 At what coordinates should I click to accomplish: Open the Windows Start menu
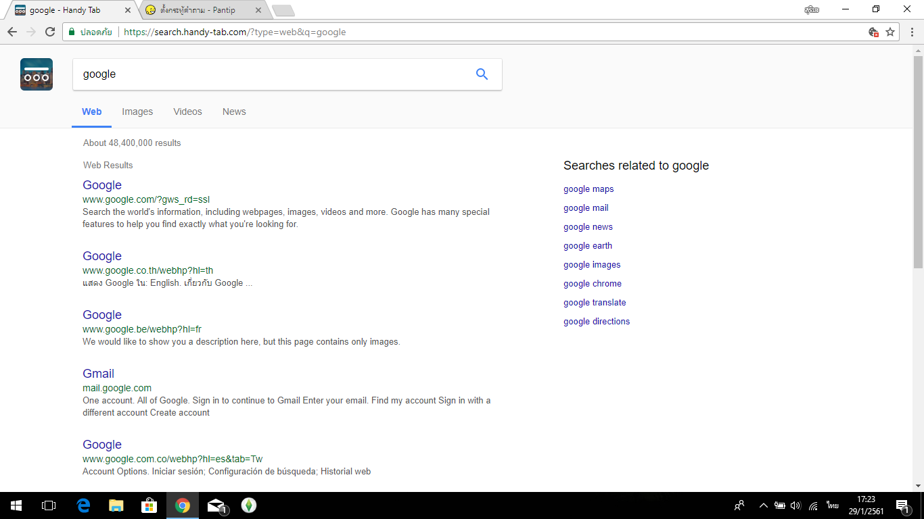click(x=16, y=505)
